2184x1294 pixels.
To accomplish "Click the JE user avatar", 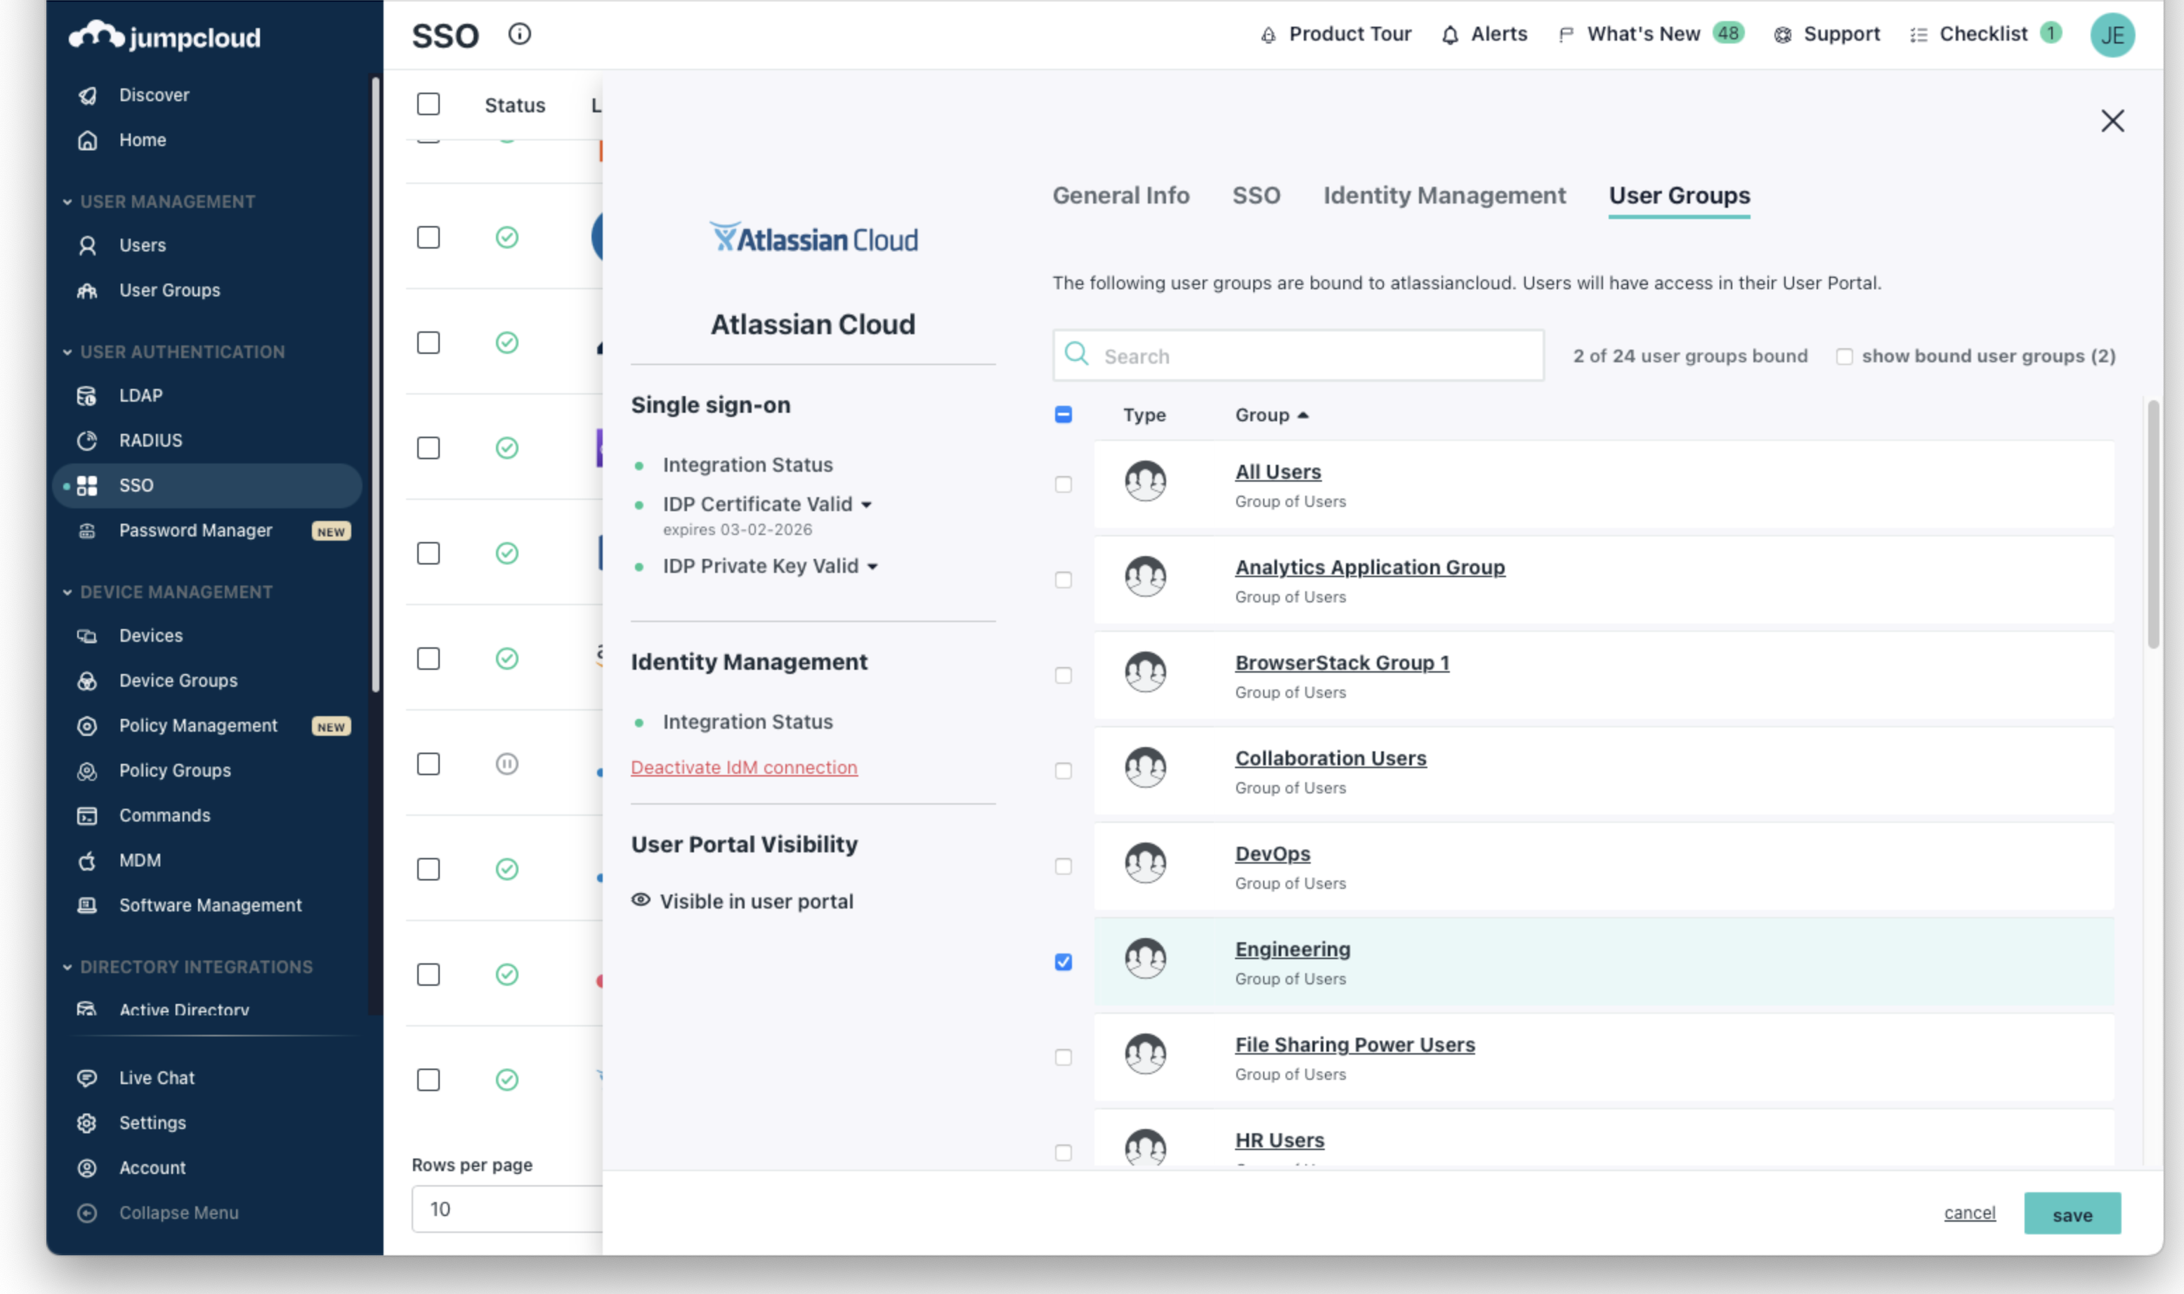I will (2112, 35).
